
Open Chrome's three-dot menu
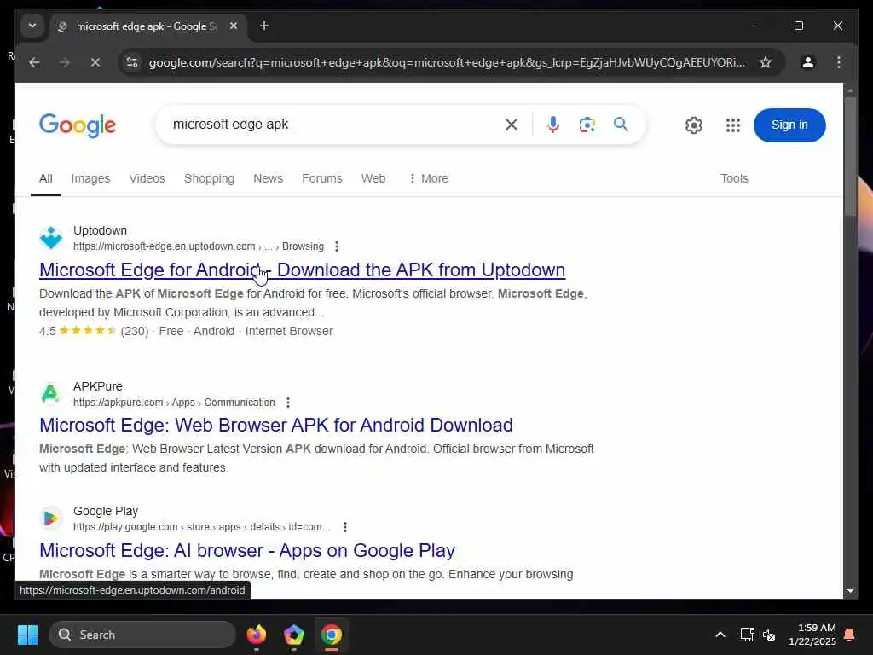839,62
